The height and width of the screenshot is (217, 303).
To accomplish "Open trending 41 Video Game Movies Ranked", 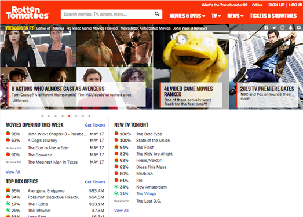I will tap(92, 28).
